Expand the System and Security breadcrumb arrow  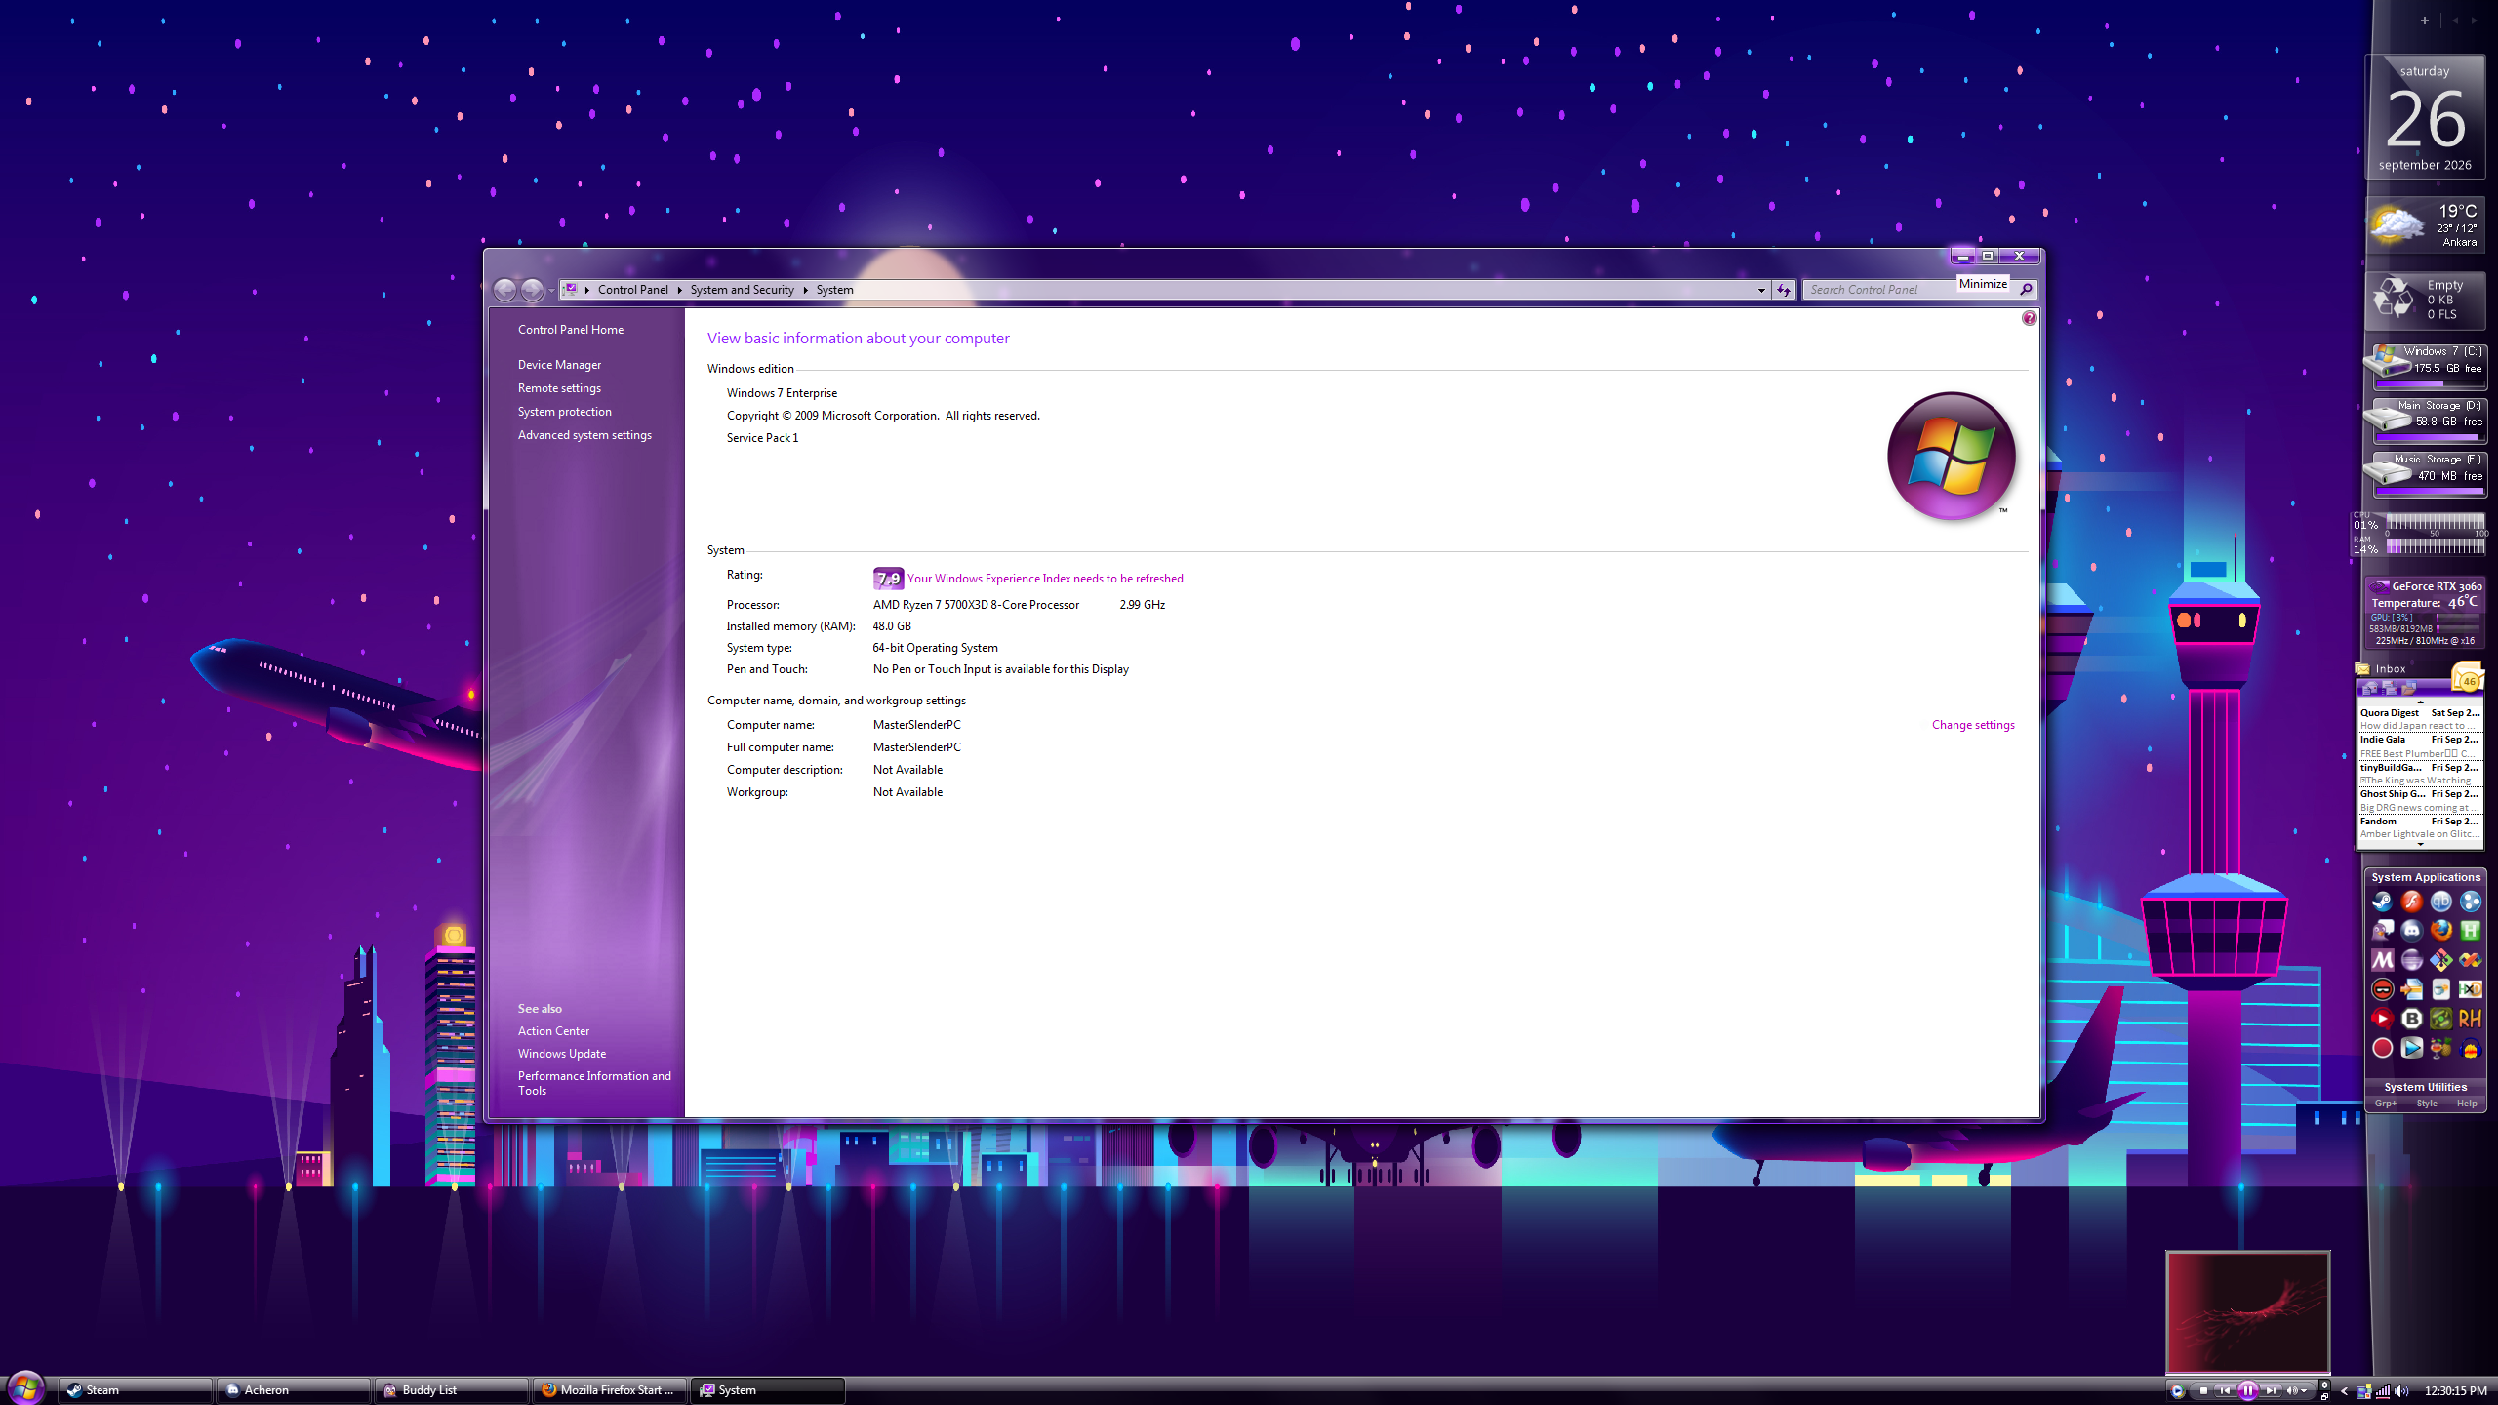[806, 290]
